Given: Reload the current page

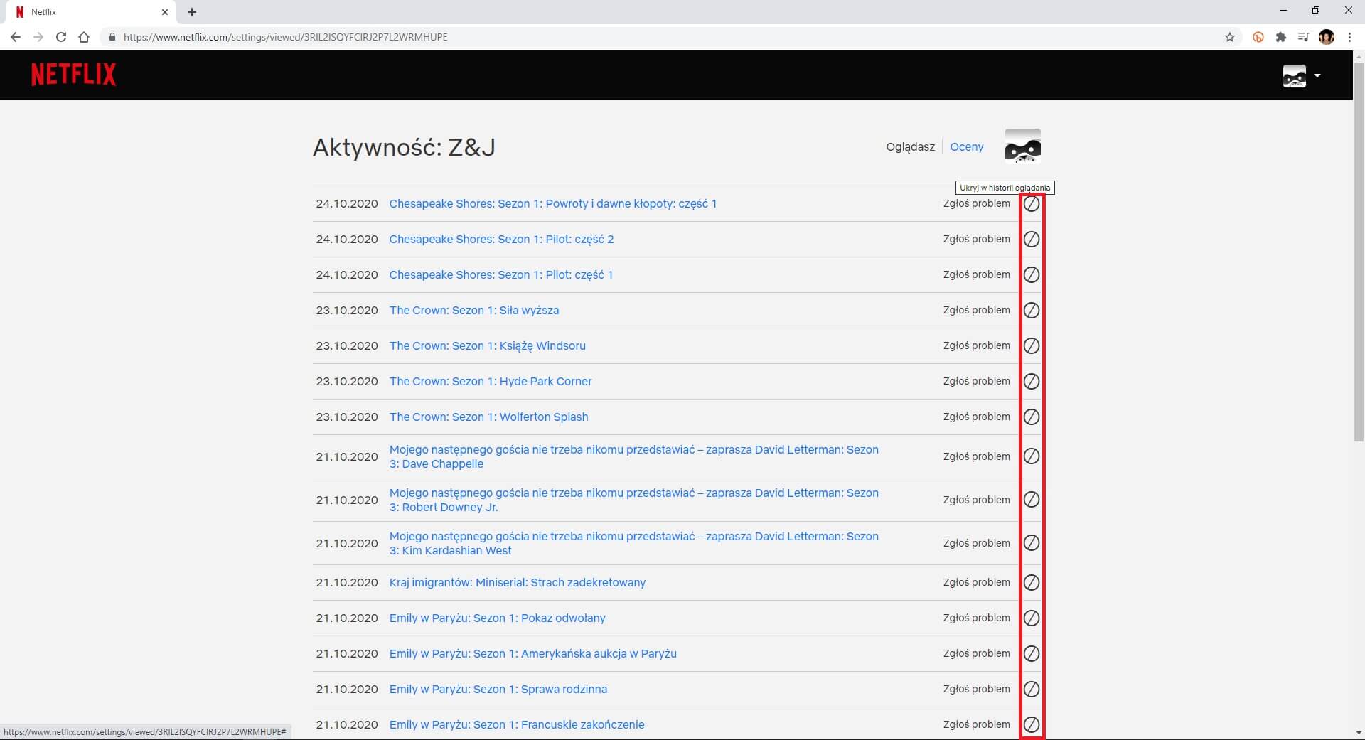Looking at the screenshot, I should point(61,37).
